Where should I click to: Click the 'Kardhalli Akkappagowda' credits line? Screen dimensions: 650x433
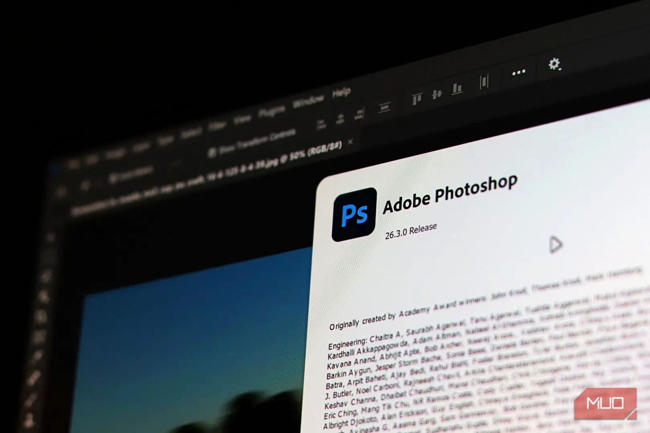[488, 328]
